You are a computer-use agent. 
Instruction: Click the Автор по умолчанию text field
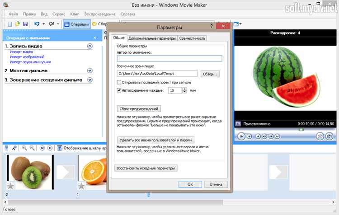[169, 58]
